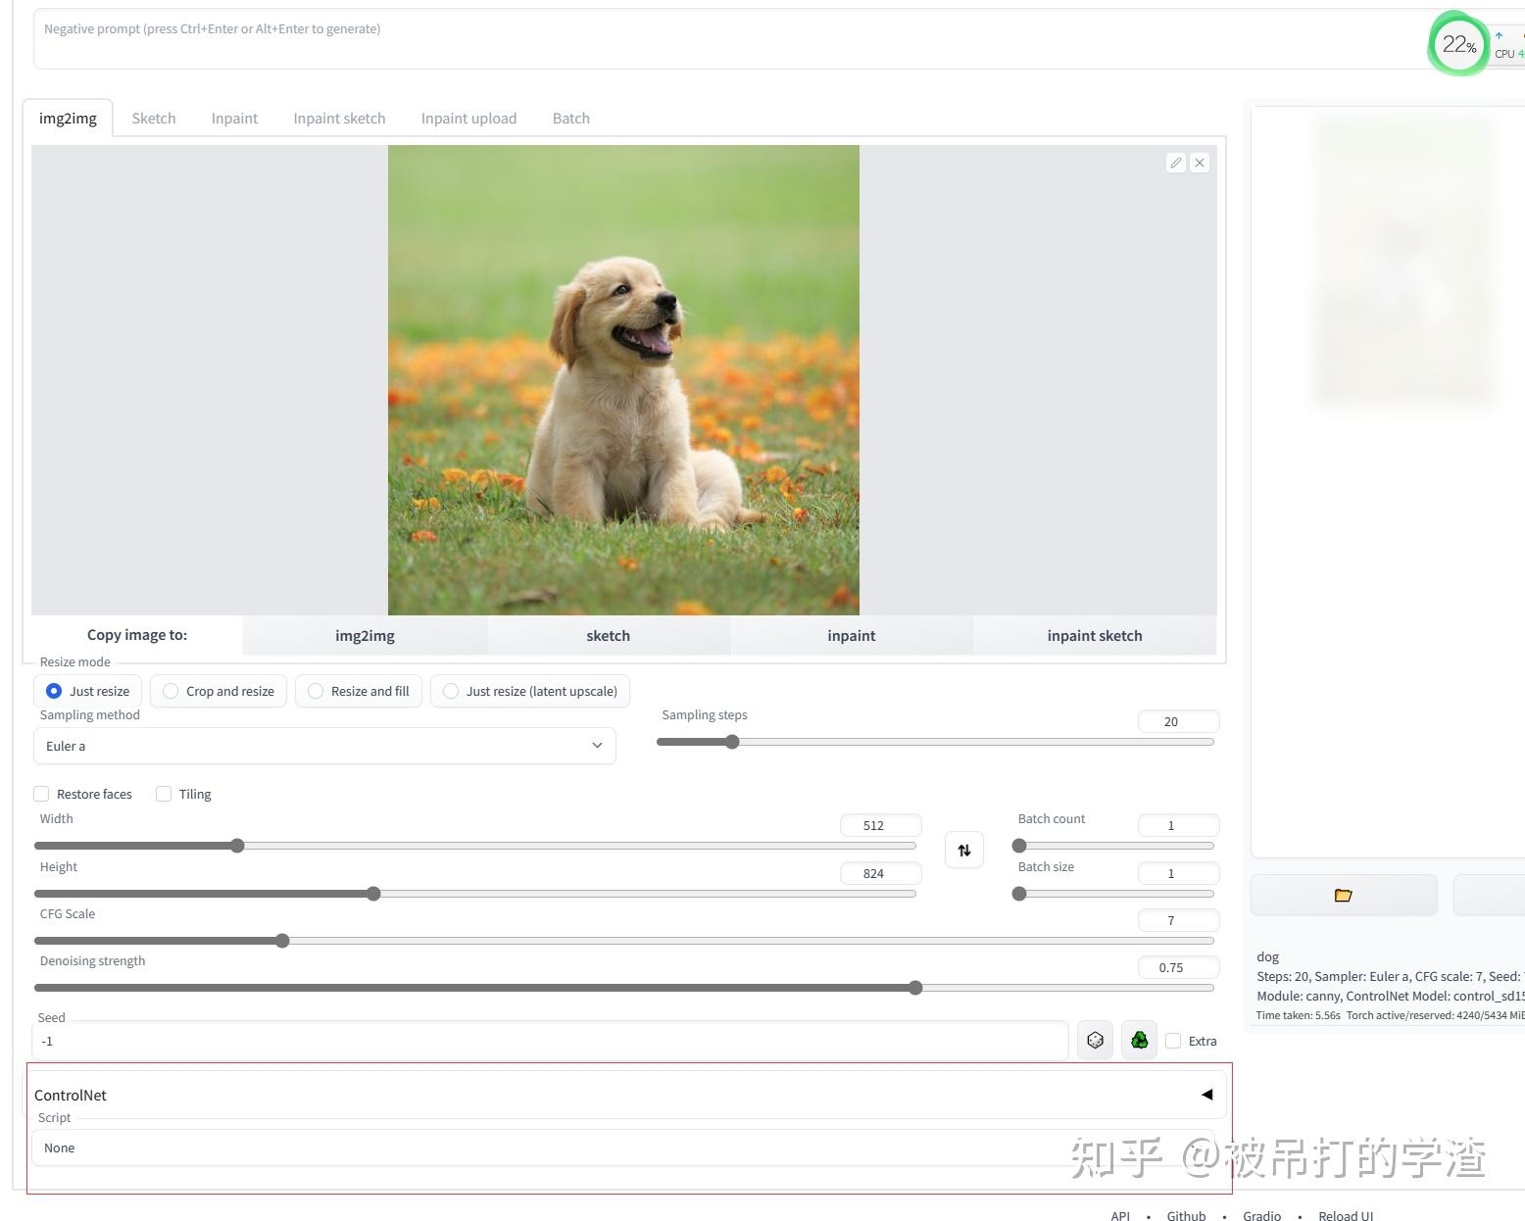Copy image to inpaint button

pos(852,635)
